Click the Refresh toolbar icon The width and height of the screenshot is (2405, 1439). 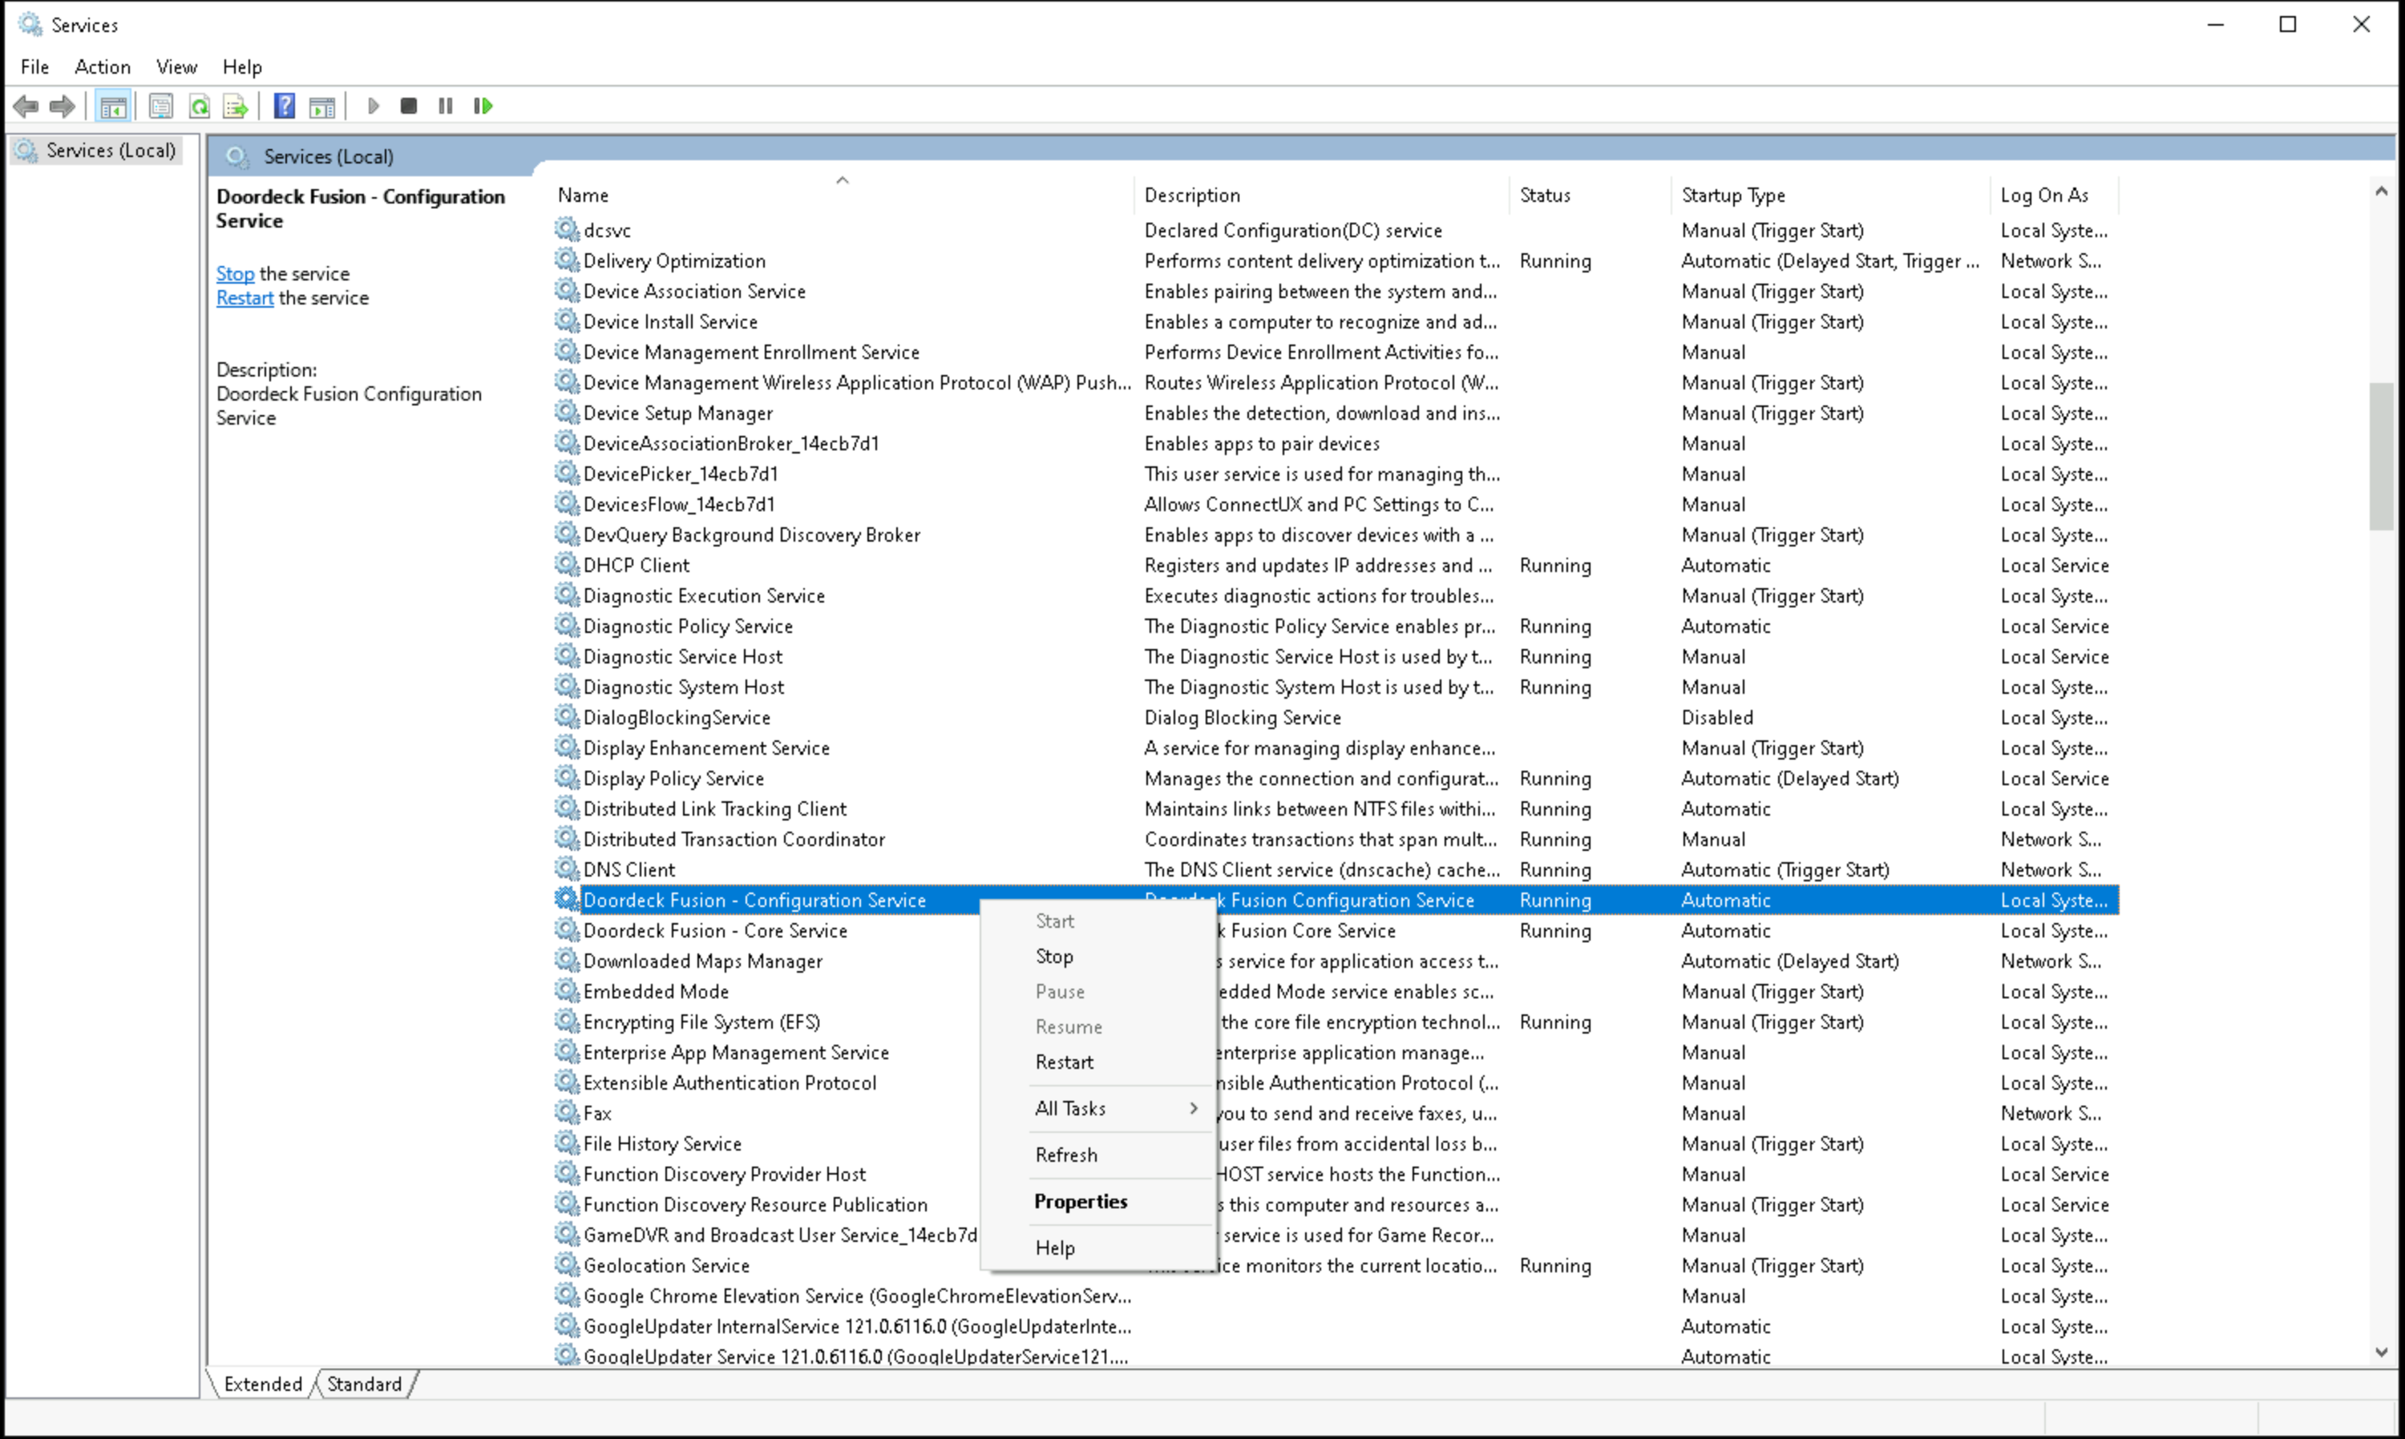click(x=199, y=106)
